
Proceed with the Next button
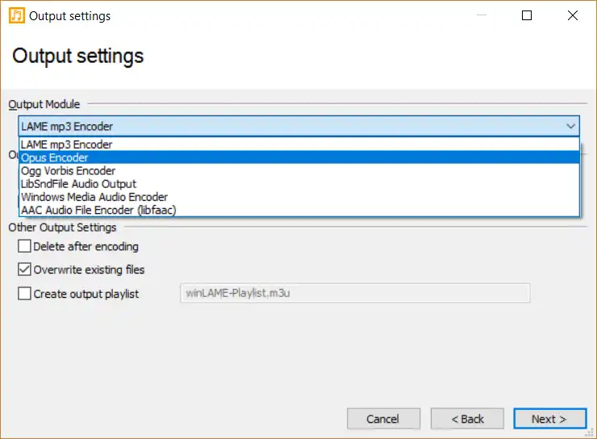549,419
